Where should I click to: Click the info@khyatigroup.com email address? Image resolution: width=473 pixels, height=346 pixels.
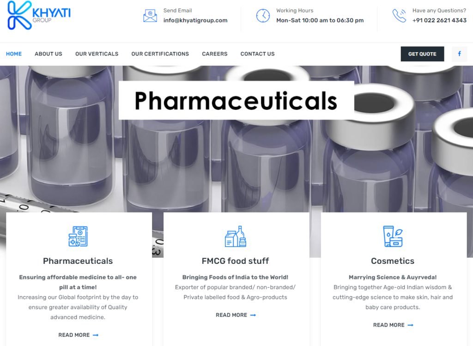pyautogui.click(x=195, y=20)
